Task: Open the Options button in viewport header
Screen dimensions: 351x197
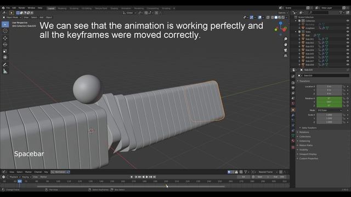Action: (283, 13)
